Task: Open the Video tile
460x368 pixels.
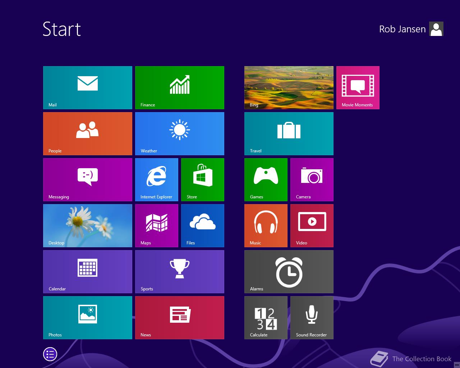Action: click(312, 226)
